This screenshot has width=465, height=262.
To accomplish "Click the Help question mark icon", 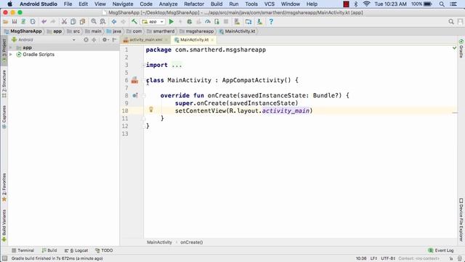I will click(x=271, y=22).
